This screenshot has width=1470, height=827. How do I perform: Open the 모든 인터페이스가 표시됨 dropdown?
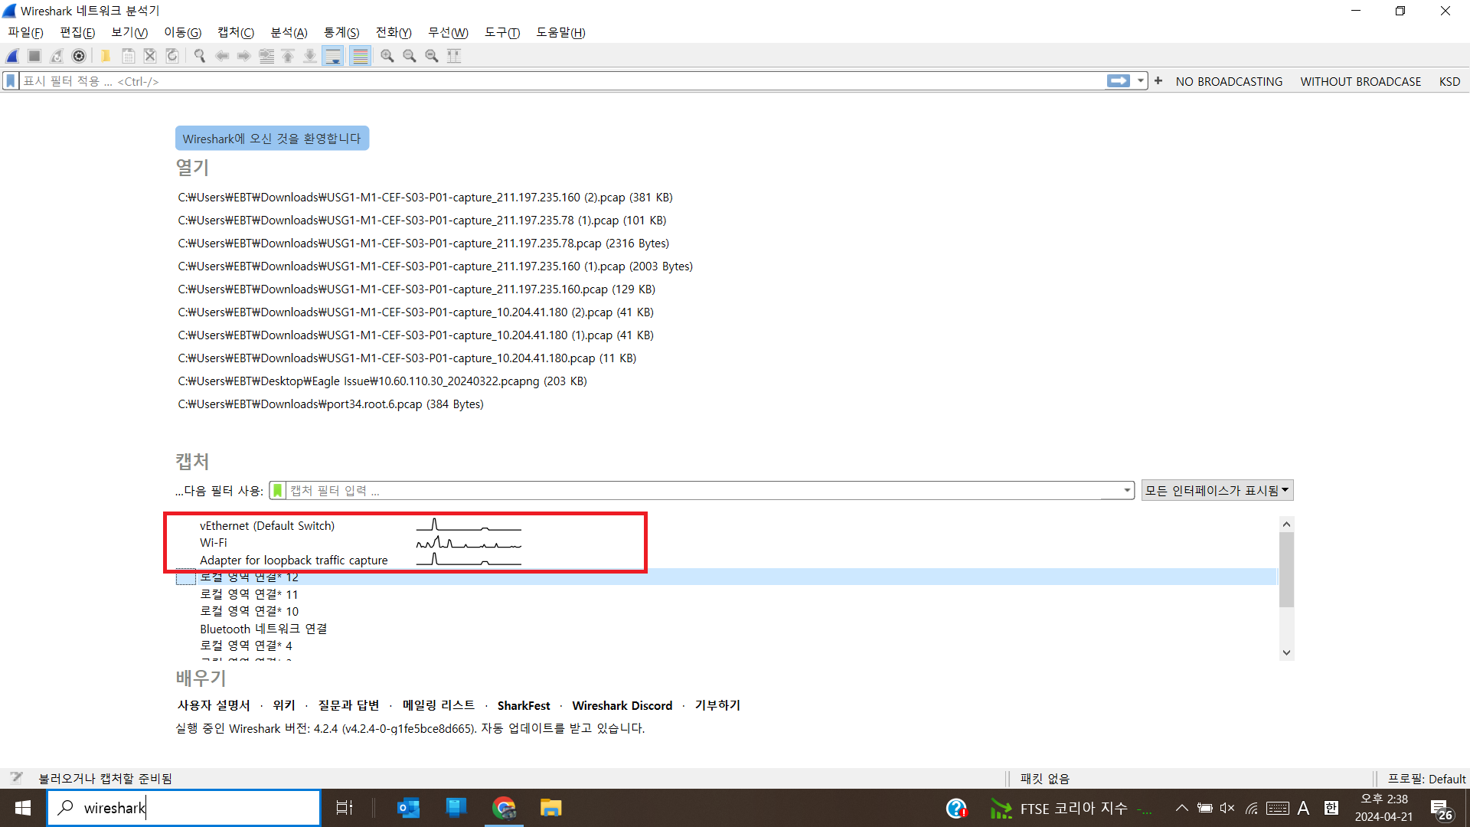(1217, 491)
